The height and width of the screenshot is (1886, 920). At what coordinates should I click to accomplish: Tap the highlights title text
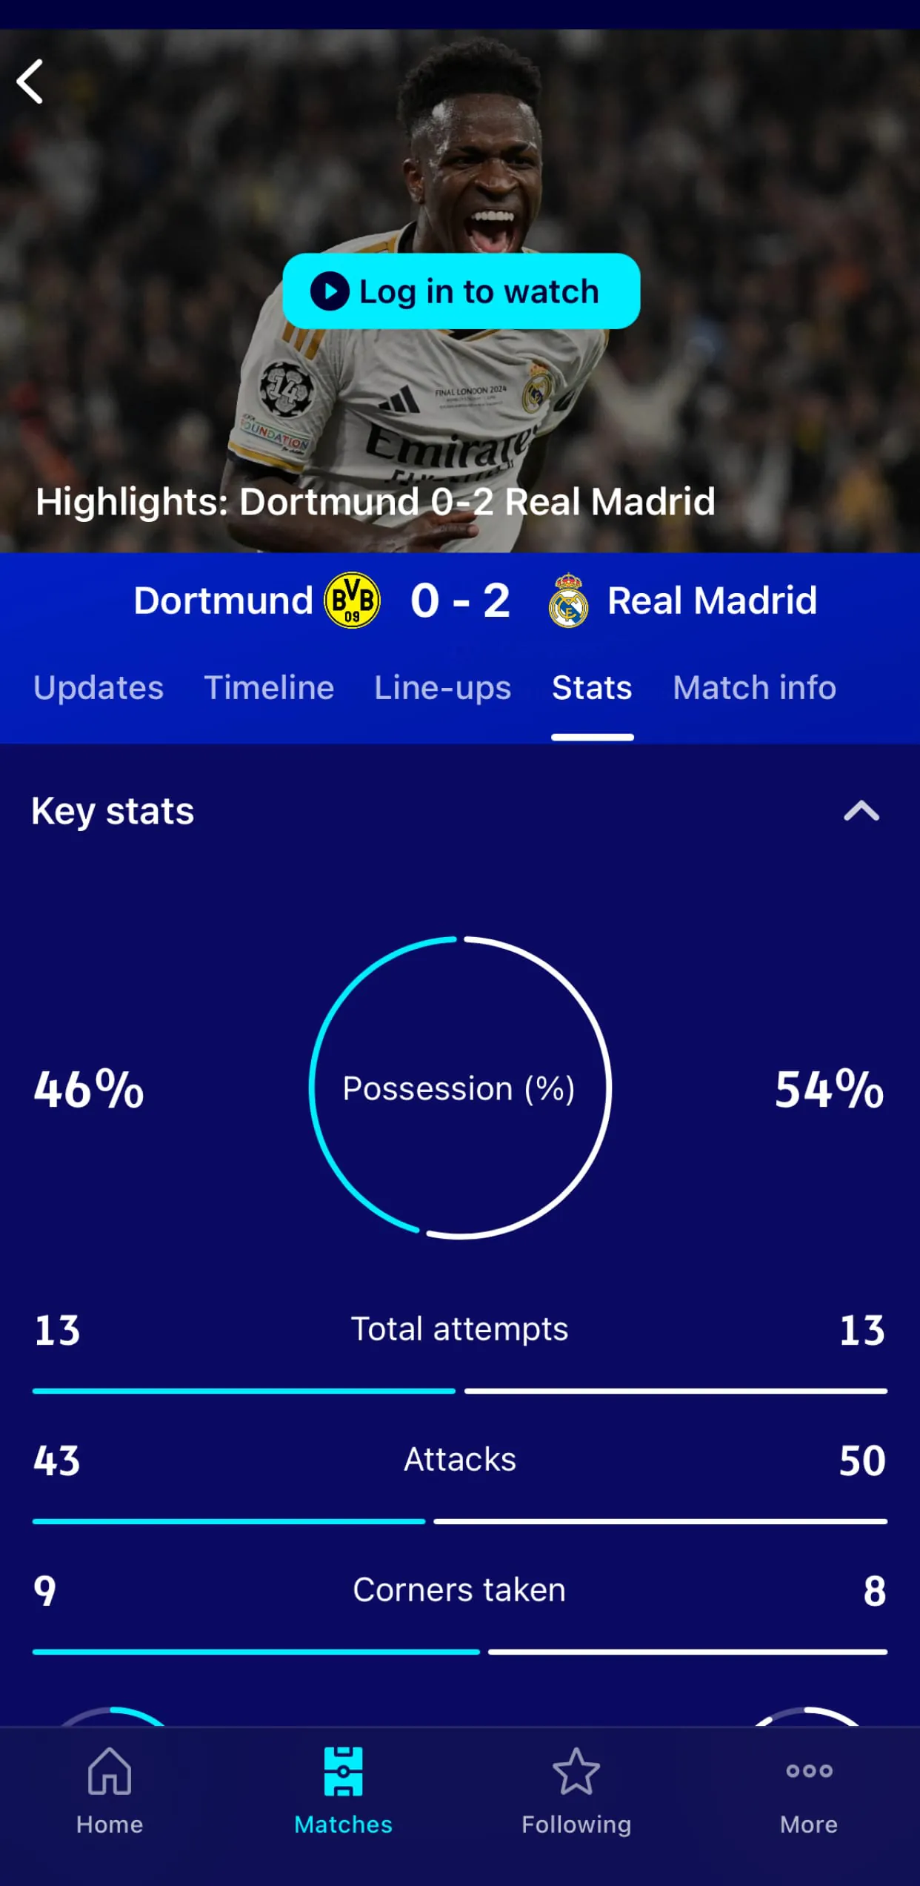pos(376,502)
